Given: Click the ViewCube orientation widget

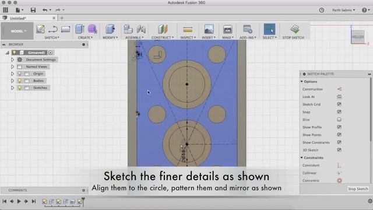Looking at the screenshot, I should pos(358,37).
